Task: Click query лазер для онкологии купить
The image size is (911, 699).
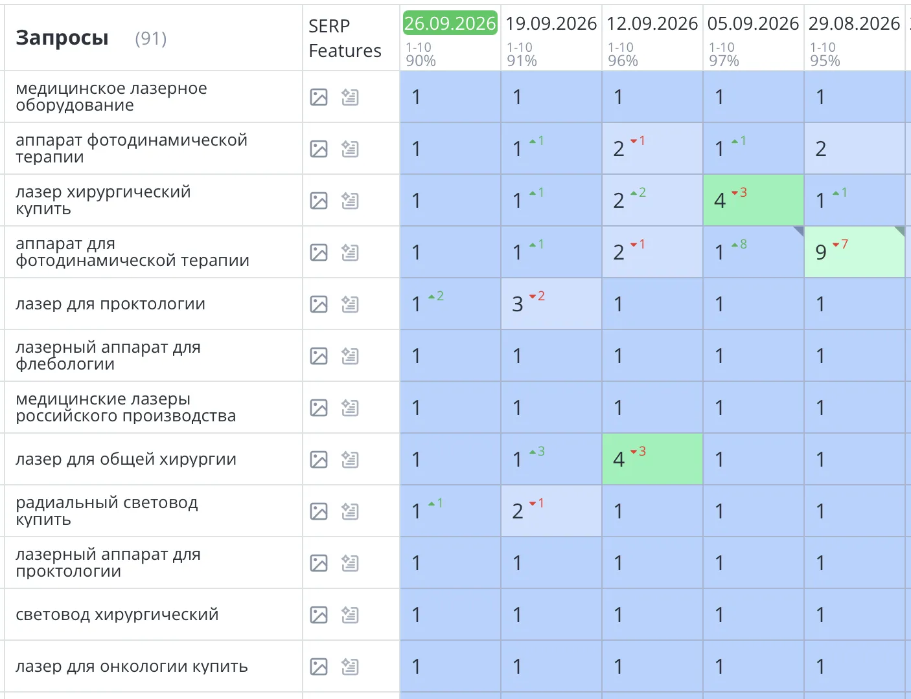Action: coord(132,666)
